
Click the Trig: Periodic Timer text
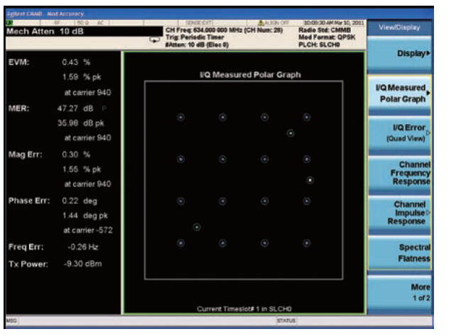click(x=195, y=38)
